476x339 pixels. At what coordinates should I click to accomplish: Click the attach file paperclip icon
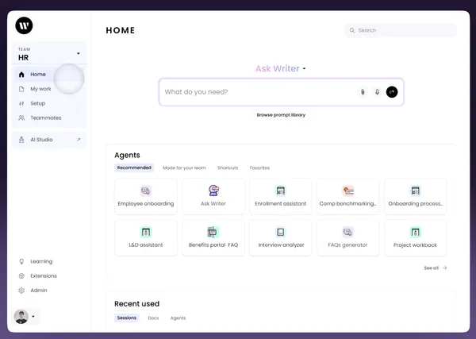point(363,92)
